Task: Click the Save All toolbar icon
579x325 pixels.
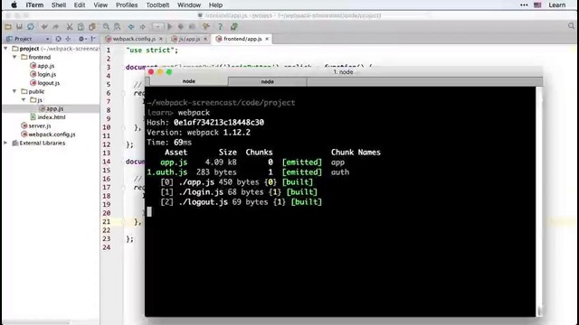Action: coord(19,26)
